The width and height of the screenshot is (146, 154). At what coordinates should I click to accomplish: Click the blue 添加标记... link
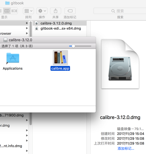126,149
